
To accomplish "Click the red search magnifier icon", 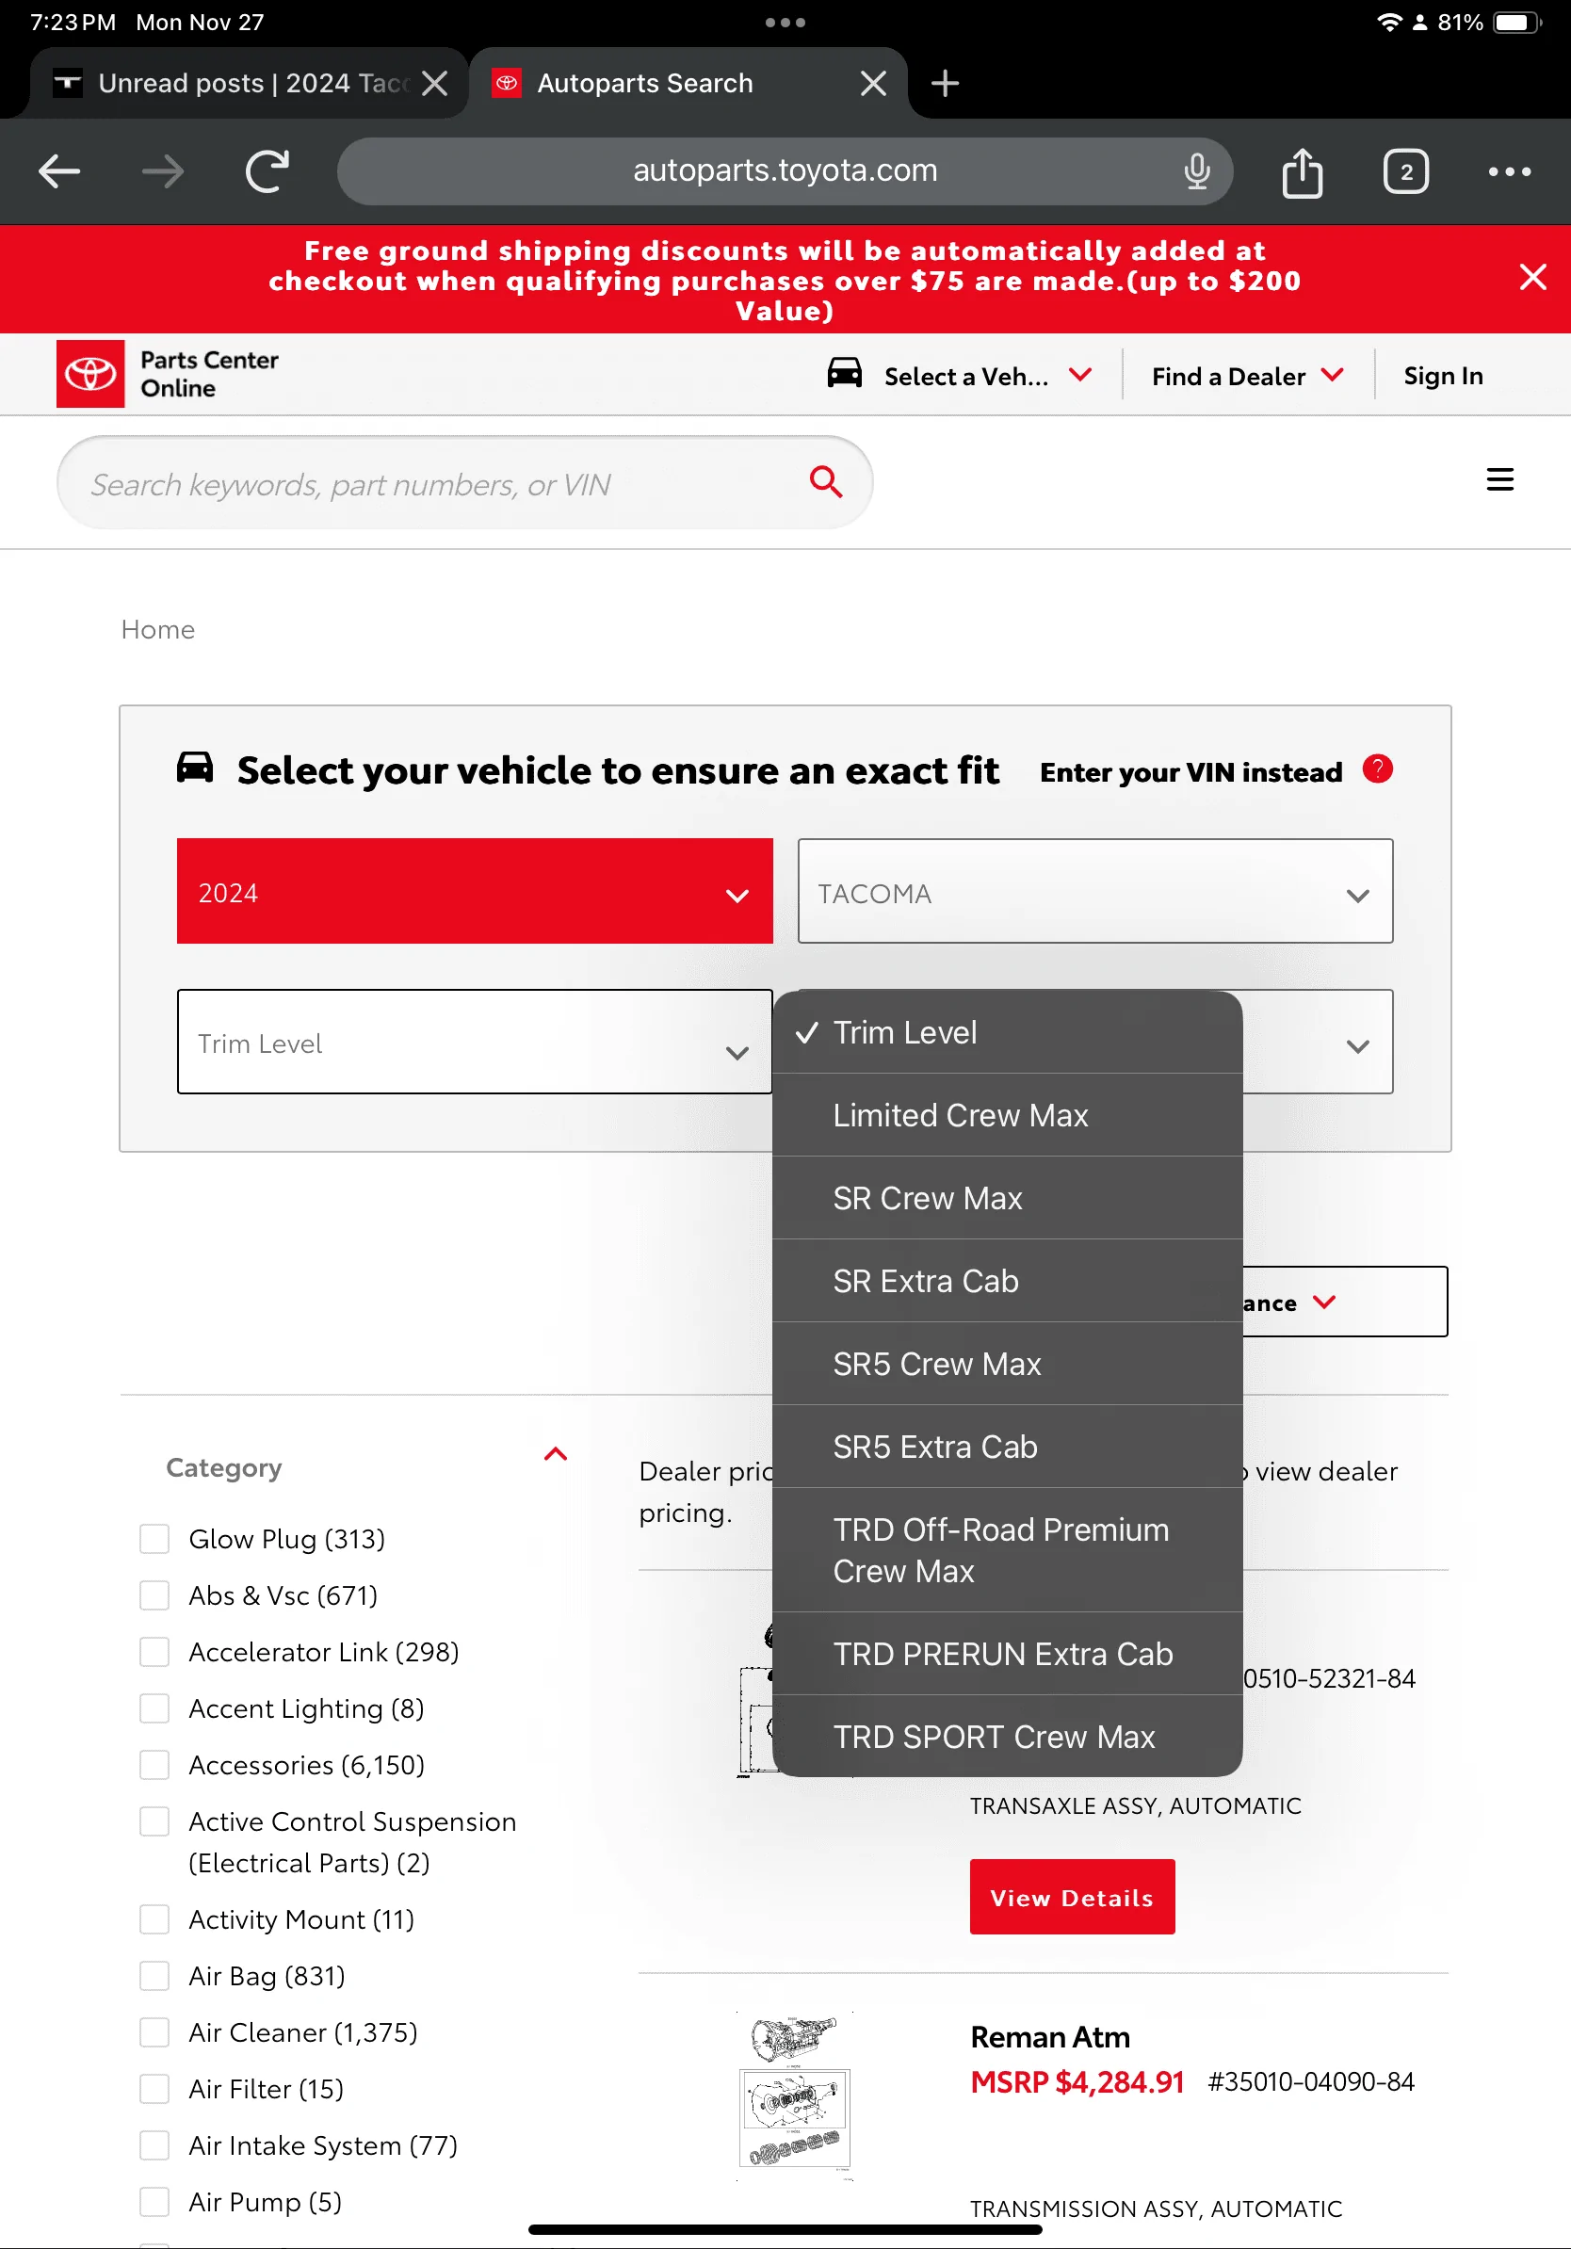I will (826, 481).
